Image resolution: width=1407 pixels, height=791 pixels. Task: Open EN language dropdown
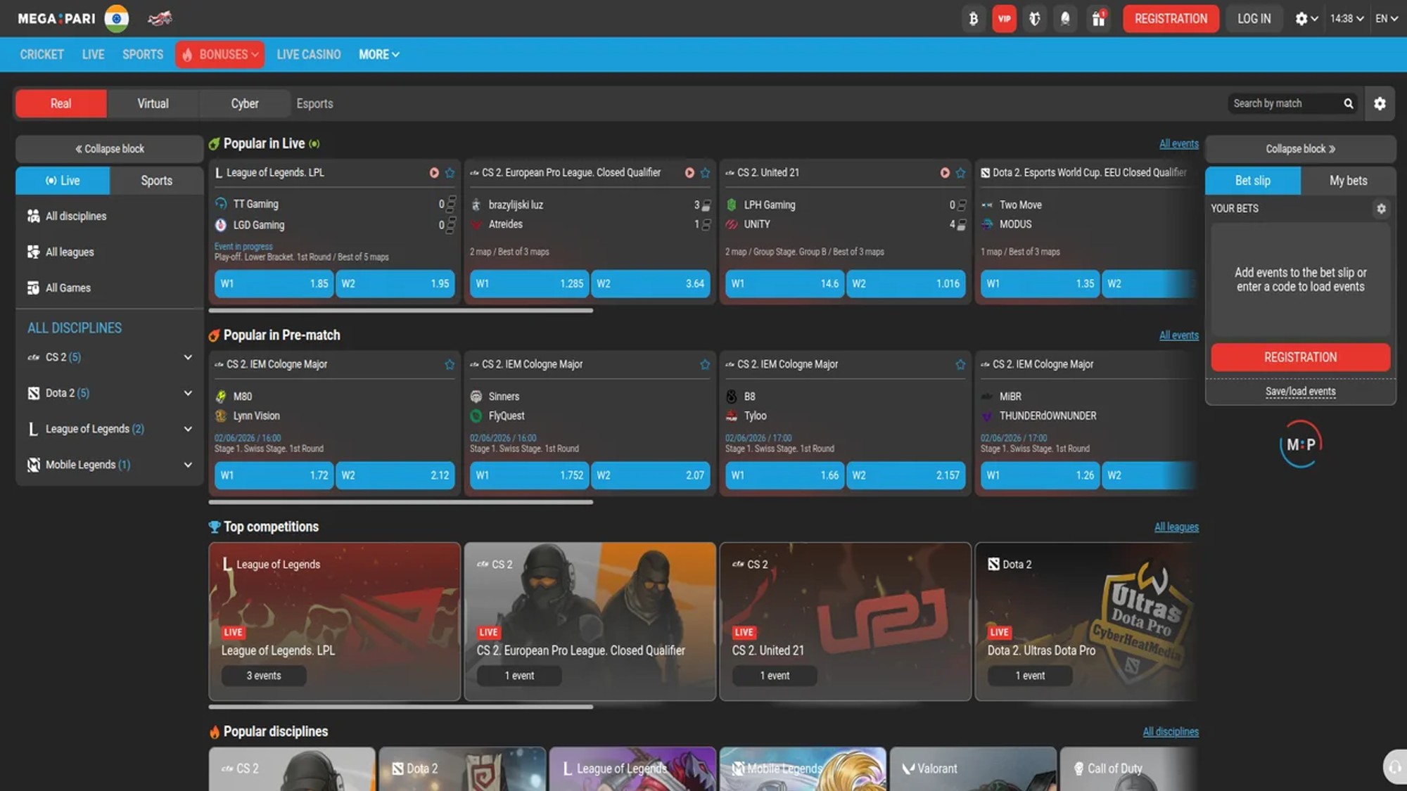coord(1386,19)
